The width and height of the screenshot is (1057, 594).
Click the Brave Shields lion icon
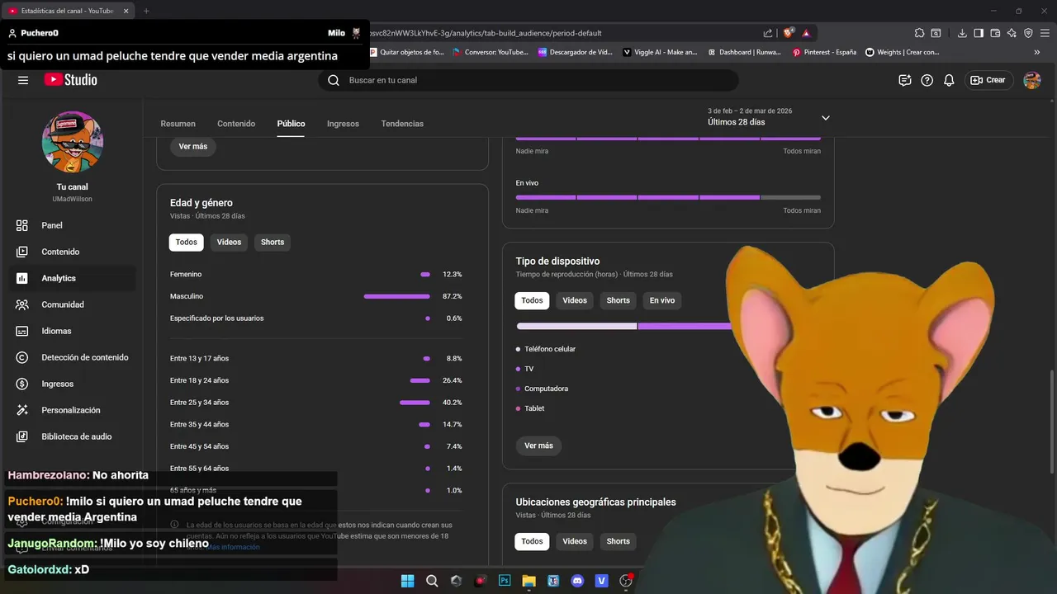click(x=789, y=33)
